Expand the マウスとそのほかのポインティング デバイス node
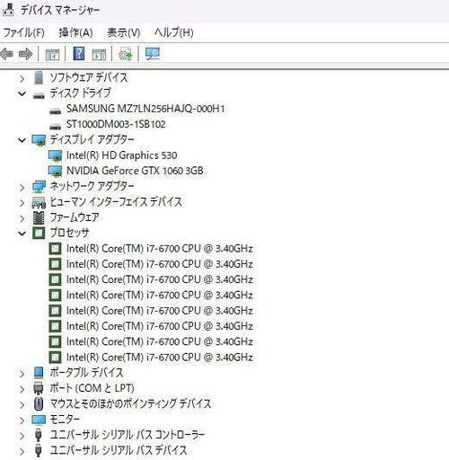The width and height of the screenshot is (449, 460). [22, 404]
